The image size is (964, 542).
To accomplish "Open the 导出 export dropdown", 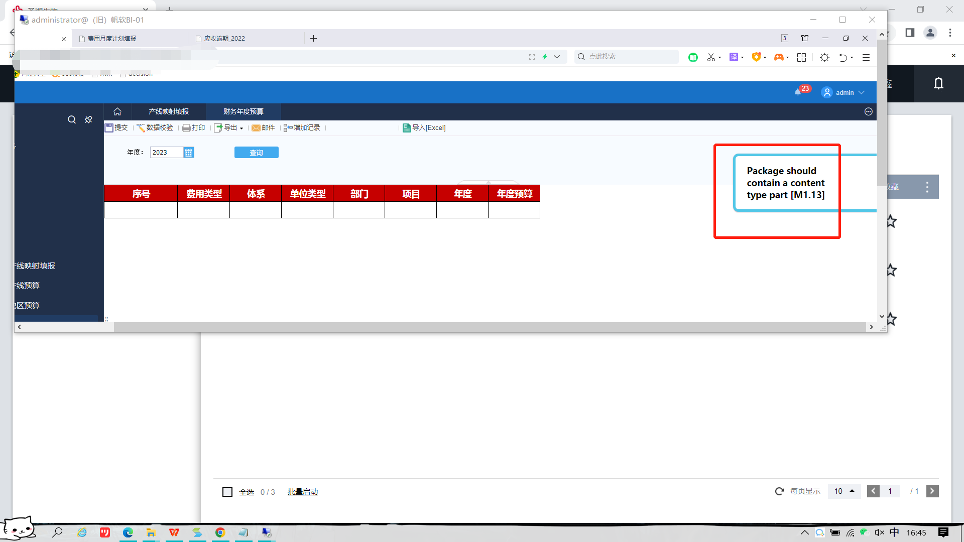I will coord(228,128).
